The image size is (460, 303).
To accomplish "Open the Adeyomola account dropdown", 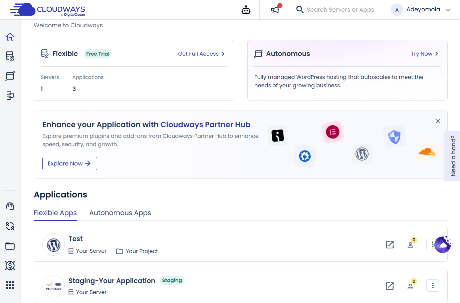I will pos(421,10).
